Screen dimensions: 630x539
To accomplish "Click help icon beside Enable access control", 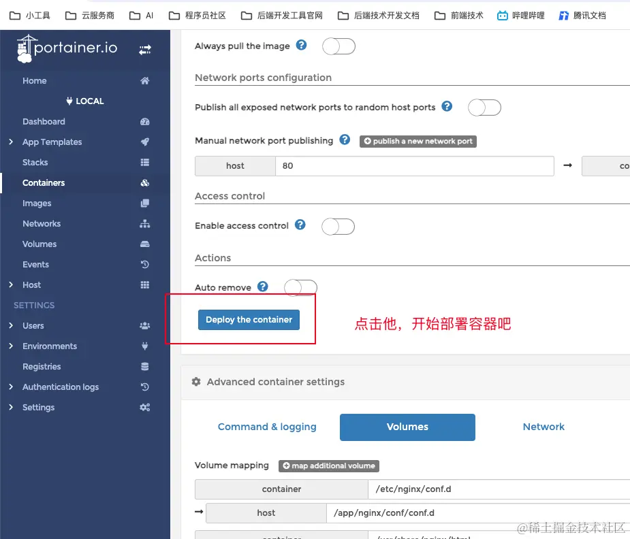I will click(x=300, y=225).
